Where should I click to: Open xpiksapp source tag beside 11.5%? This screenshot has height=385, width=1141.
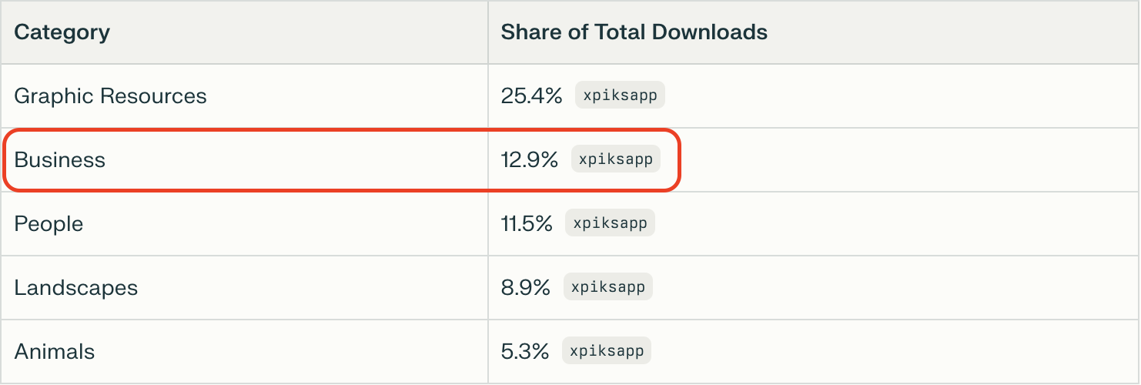(610, 223)
